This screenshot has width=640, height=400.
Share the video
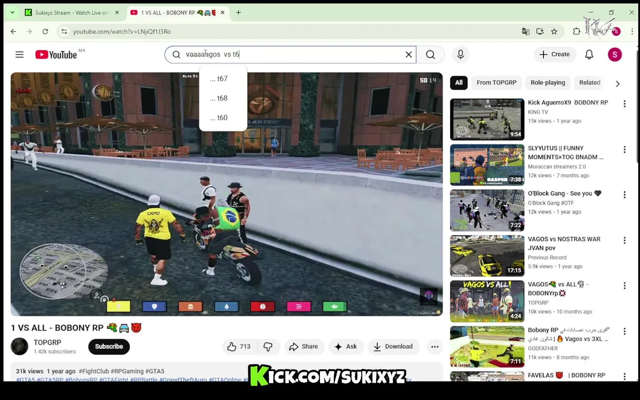click(x=304, y=347)
